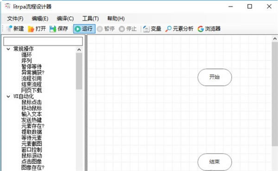Select 鼠标点击 in the activity tree
The height and width of the screenshot is (171, 278).
[x=32, y=102]
